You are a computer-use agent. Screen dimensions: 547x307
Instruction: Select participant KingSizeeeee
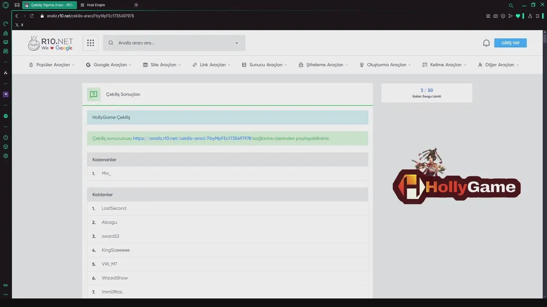pyautogui.click(x=116, y=250)
